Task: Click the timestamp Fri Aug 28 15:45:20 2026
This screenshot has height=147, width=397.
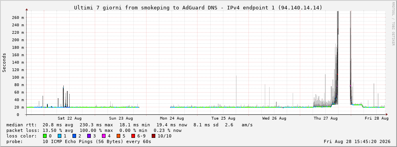Action: pos(357,142)
